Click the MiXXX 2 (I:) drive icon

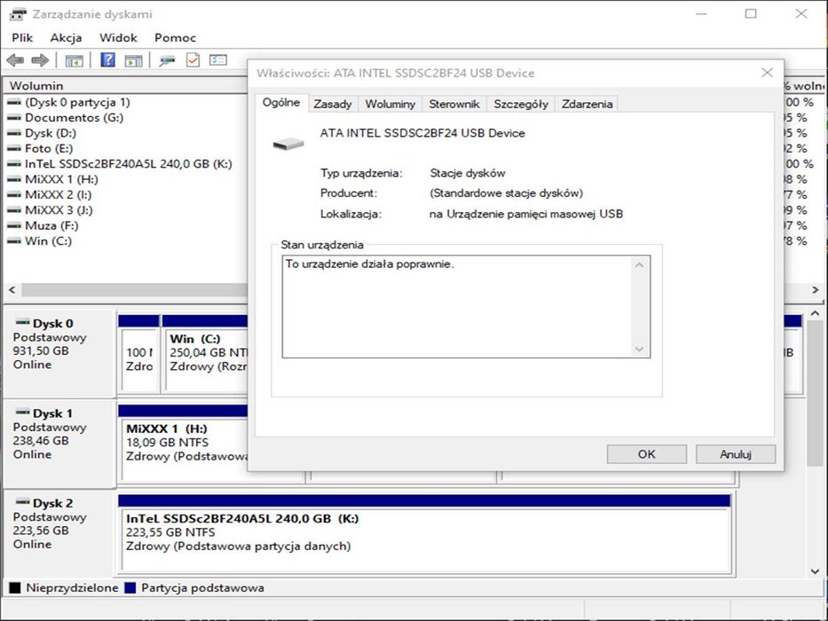pyautogui.click(x=14, y=195)
